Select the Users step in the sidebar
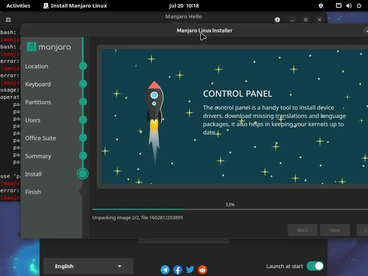 pyautogui.click(x=33, y=120)
